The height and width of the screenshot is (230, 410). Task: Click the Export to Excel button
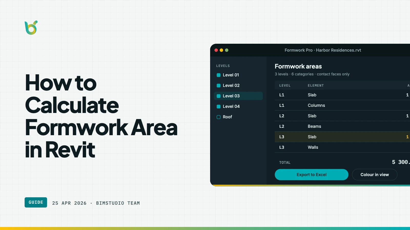coord(311,175)
